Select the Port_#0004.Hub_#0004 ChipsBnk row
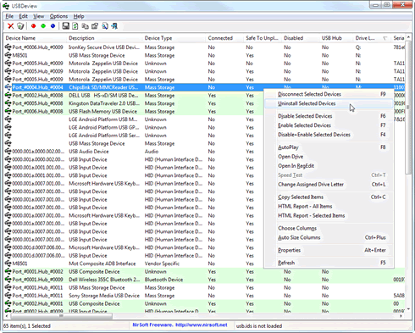415x333 pixels. 205,87
